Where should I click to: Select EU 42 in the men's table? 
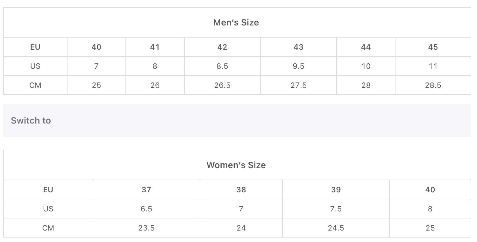(222, 47)
